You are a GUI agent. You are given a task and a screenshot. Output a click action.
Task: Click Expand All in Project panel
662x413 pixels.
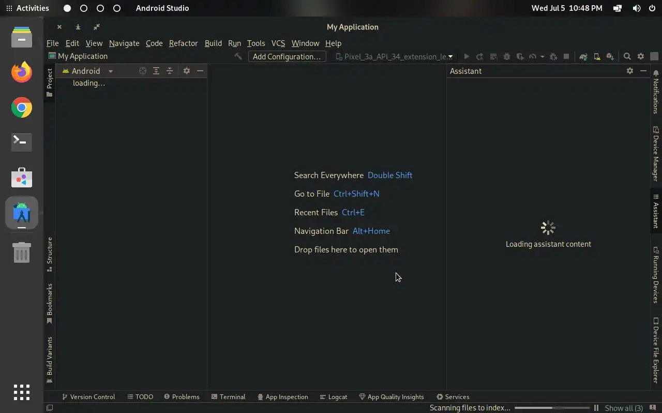tap(156, 71)
